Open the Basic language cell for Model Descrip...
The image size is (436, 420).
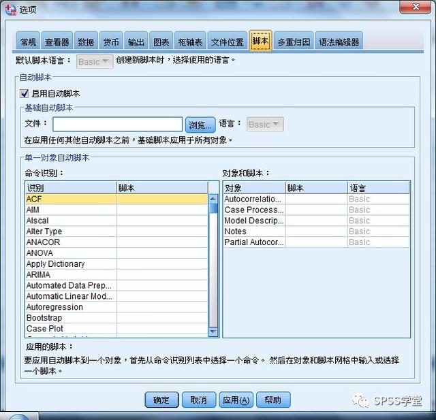pos(379,221)
